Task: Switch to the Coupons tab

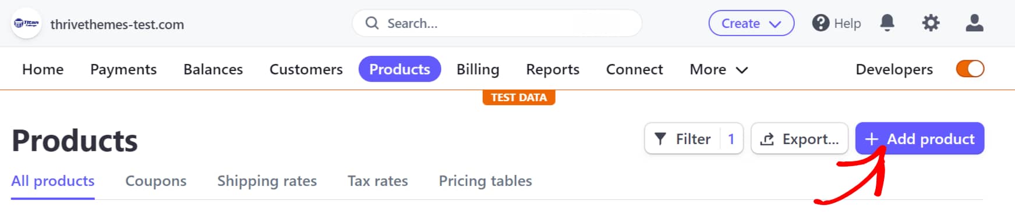Action: 156,181
